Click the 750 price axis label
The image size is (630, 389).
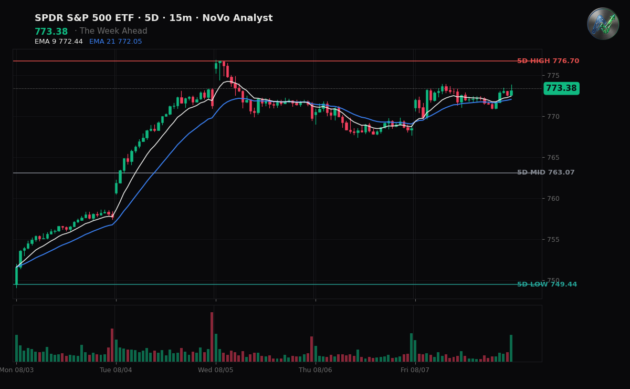[553, 281]
